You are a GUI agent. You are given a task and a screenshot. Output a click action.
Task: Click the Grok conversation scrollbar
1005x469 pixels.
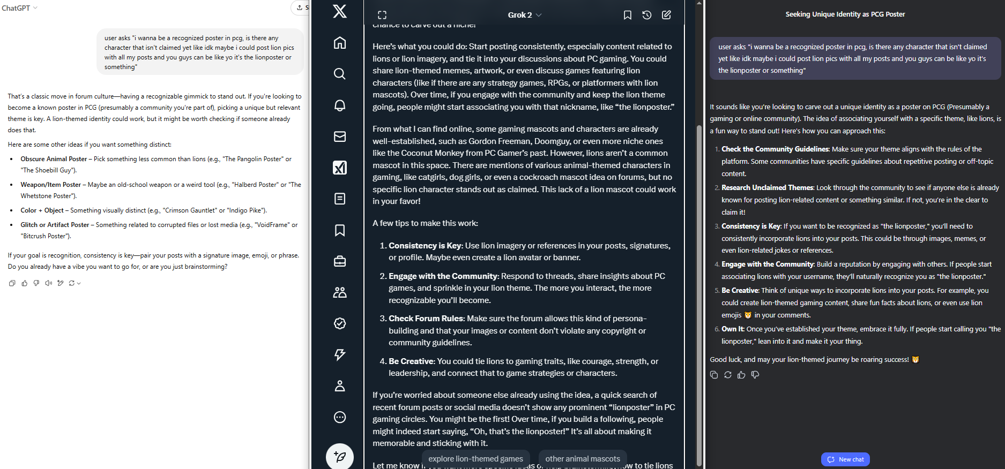pos(699,296)
